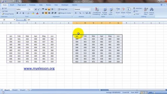This screenshot has height=94, width=167.
Task: Apply top vertical alignment
Action: 43,9
